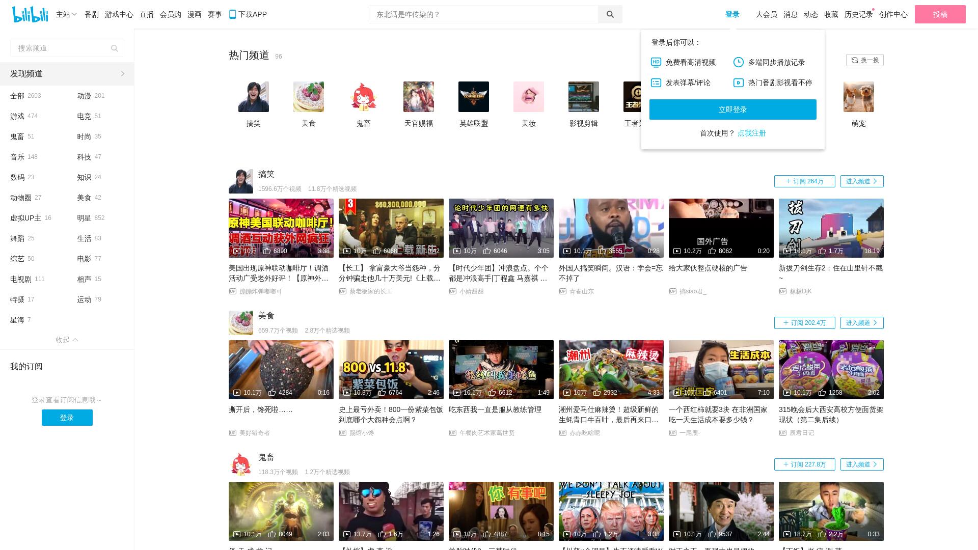Click the 鬼畜 section avatar
This screenshot has height=550, width=978.
[241, 464]
